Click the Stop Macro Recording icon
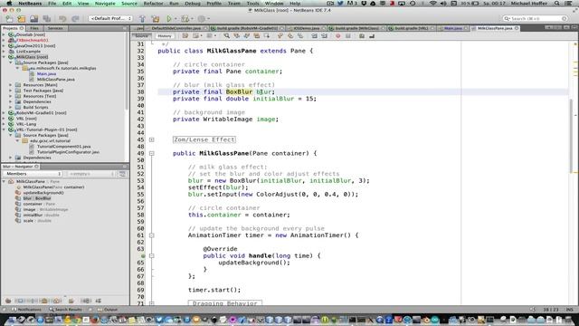The width and height of the screenshot is (579, 326). pyautogui.click(x=347, y=36)
